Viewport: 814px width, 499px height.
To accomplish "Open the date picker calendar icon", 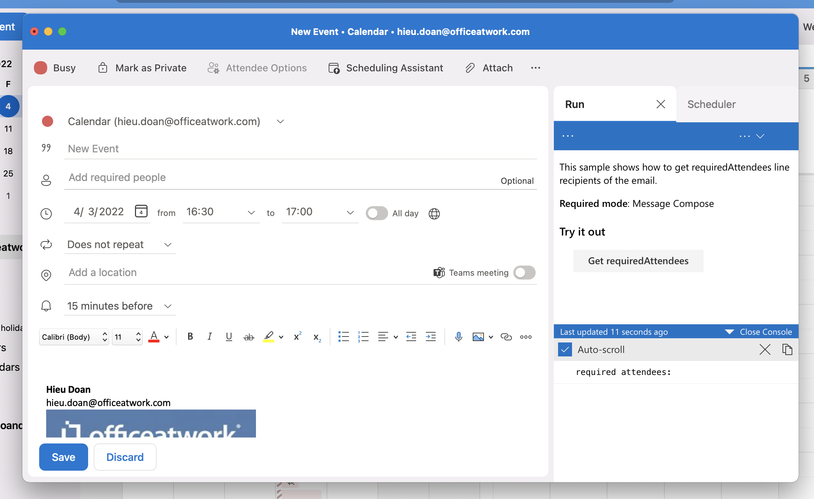I will point(141,211).
